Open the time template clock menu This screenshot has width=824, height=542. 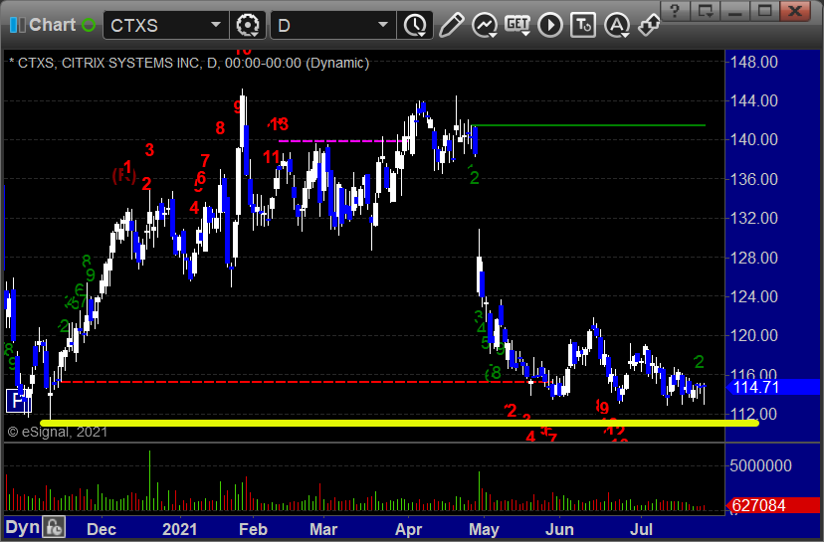[x=416, y=25]
